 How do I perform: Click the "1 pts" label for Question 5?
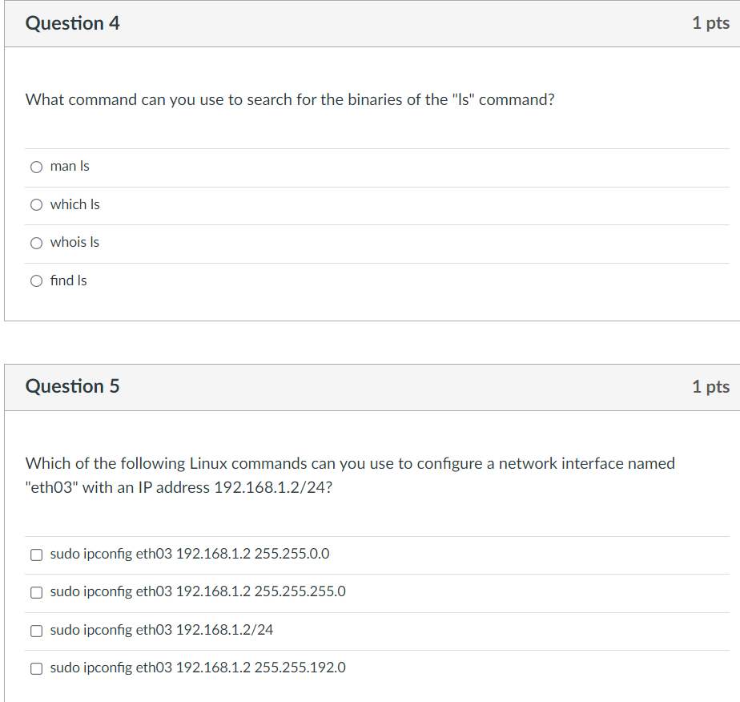[x=711, y=386]
